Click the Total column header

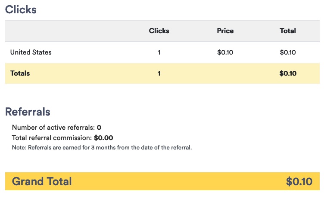pos(288,30)
